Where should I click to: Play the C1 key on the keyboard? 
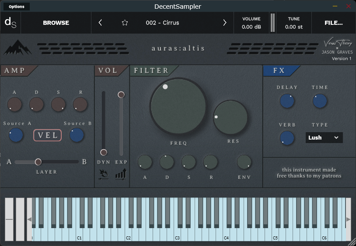click(x=79, y=235)
